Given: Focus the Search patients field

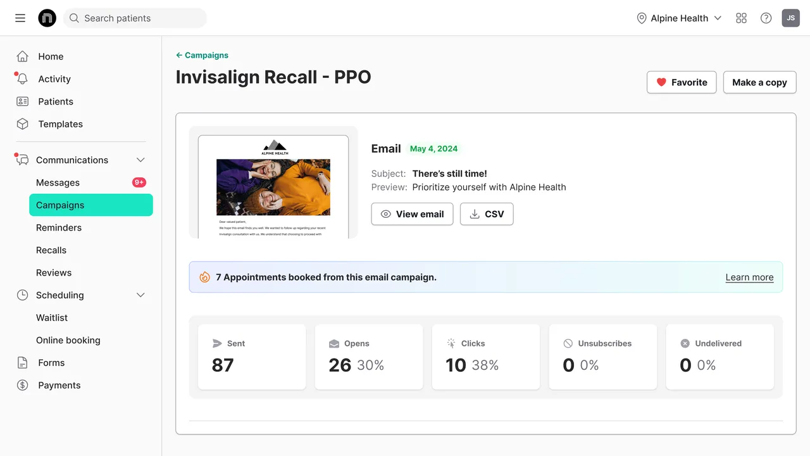Looking at the screenshot, I should [x=135, y=18].
